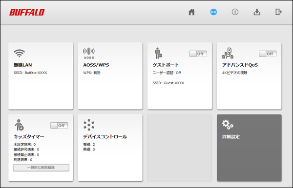Click the firmware download icon
The image size is (293, 188).
[x=257, y=12]
